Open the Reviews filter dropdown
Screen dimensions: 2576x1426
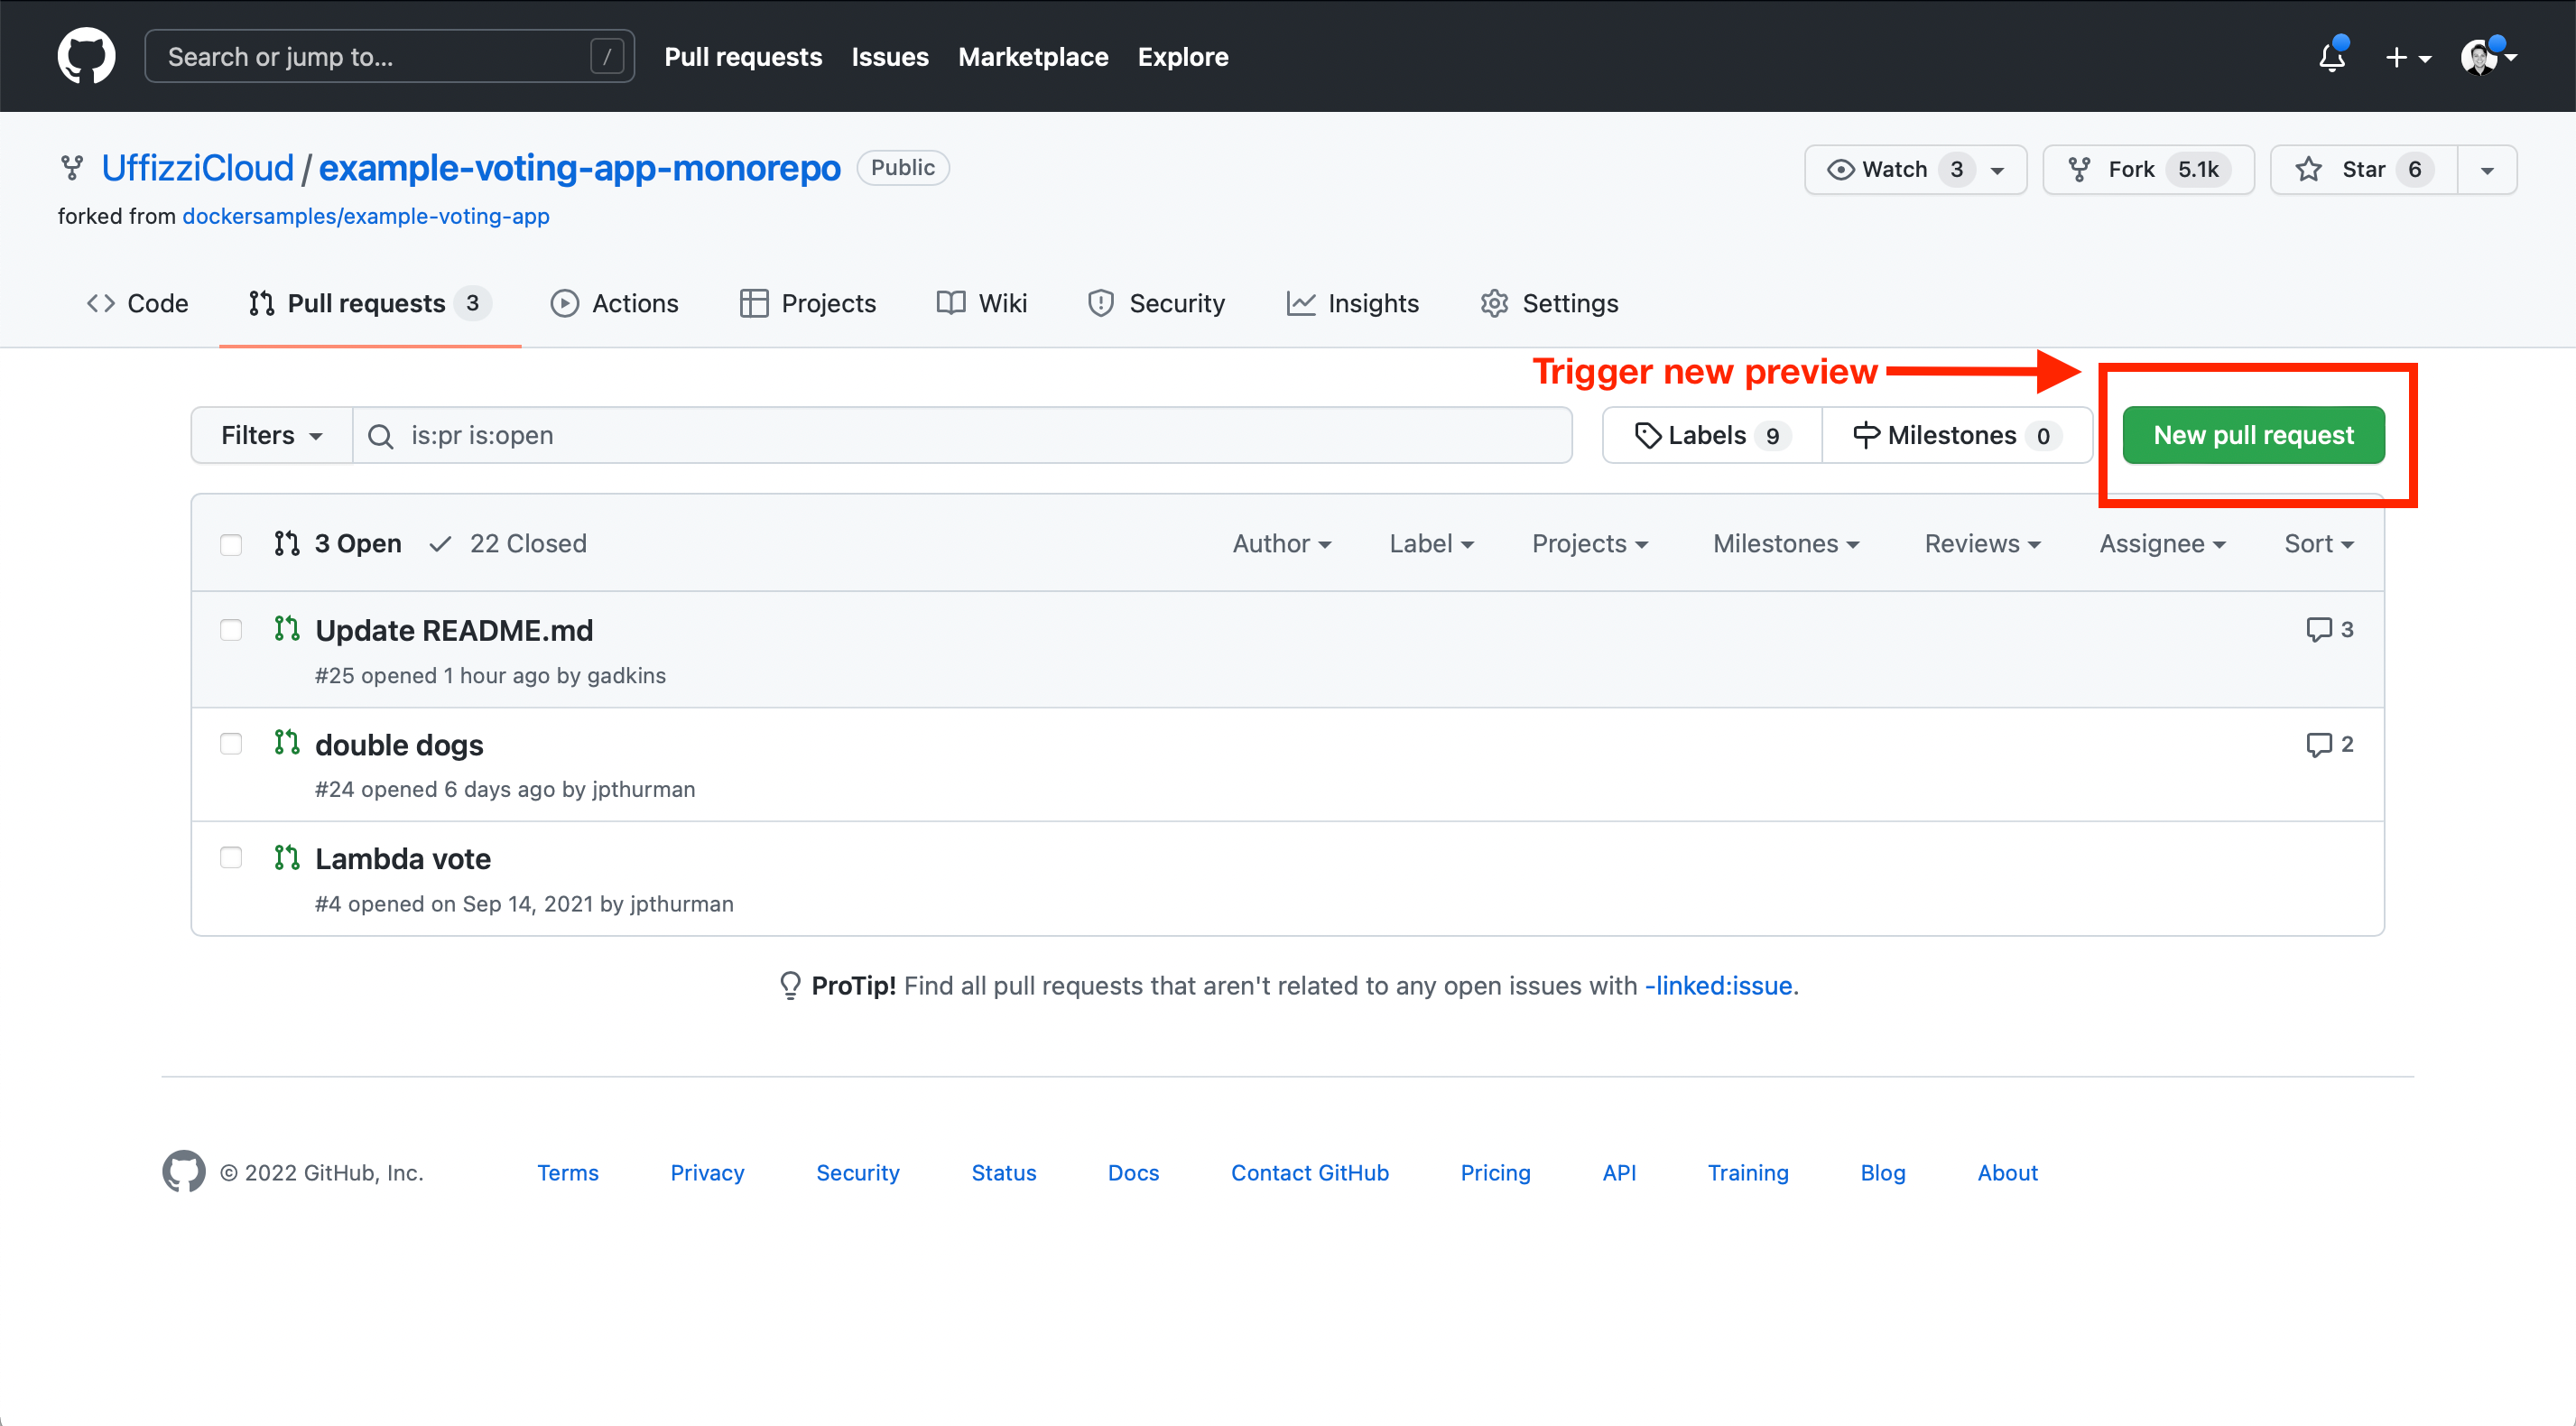1982,544
